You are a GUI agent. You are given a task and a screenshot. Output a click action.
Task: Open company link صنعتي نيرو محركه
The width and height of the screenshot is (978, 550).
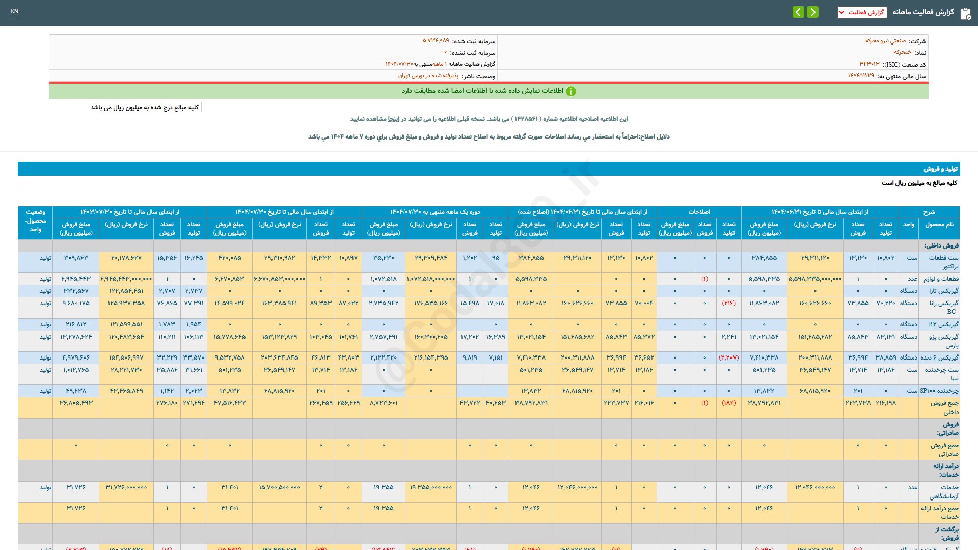click(885, 41)
